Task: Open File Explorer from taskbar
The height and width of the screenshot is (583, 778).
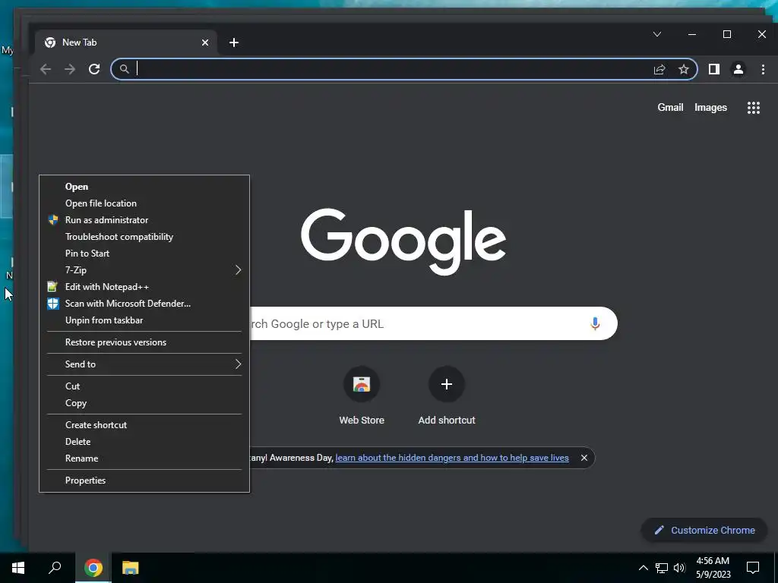Action: tap(131, 568)
